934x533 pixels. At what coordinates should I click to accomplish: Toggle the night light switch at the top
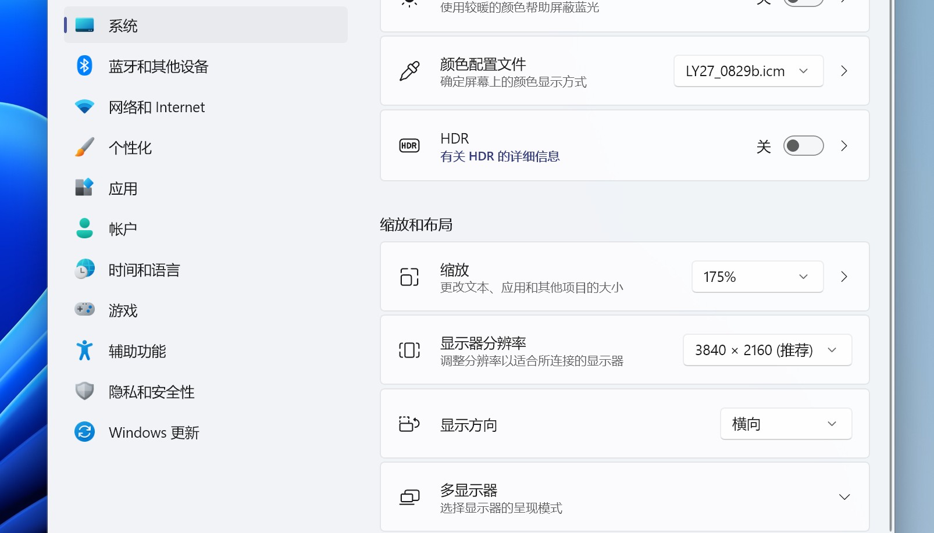(803, 2)
